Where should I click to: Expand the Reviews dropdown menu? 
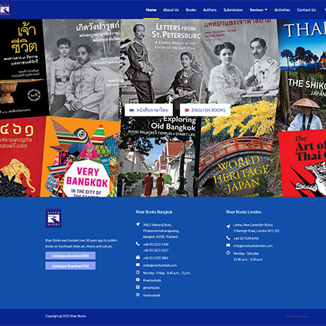258,10
